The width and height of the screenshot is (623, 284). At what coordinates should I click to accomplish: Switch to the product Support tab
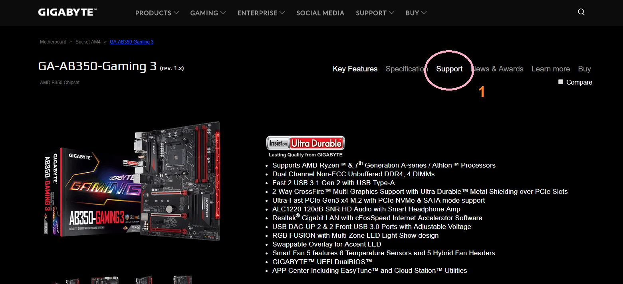point(449,69)
